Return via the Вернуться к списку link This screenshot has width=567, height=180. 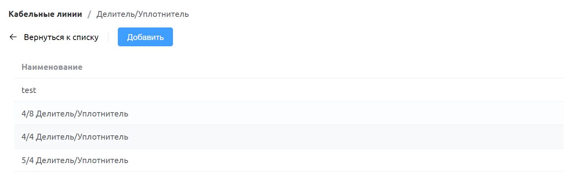click(x=61, y=37)
